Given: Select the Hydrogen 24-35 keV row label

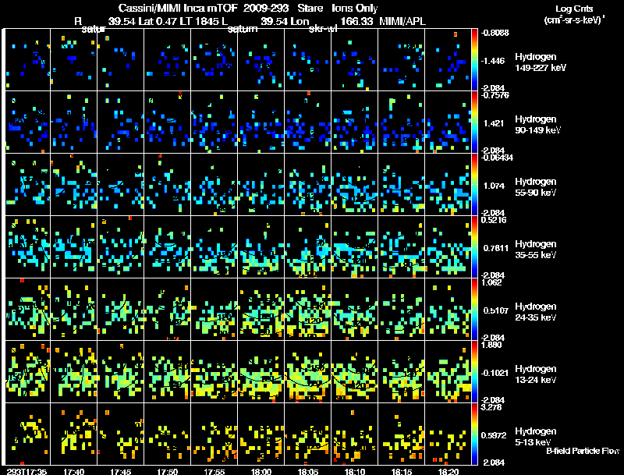Looking at the screenshot, I should click(536, 312).
